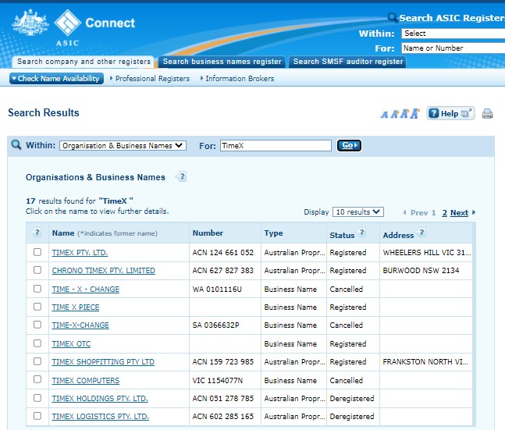
Task: Open header Within Select dropdown
Action: [453, 34]
